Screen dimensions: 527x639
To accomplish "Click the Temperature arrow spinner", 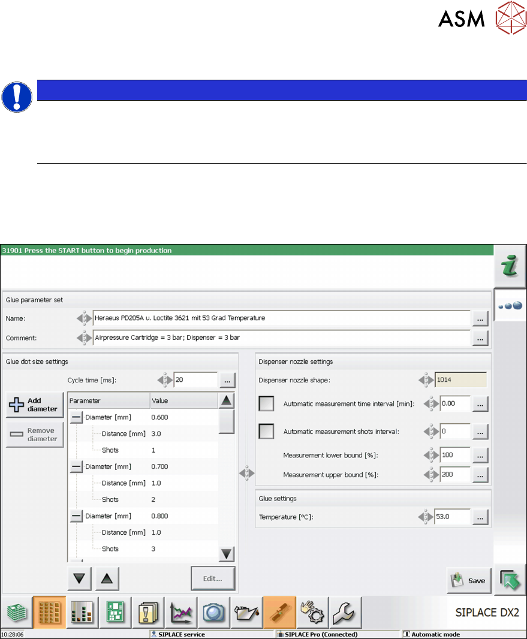I will click(426, 517).
